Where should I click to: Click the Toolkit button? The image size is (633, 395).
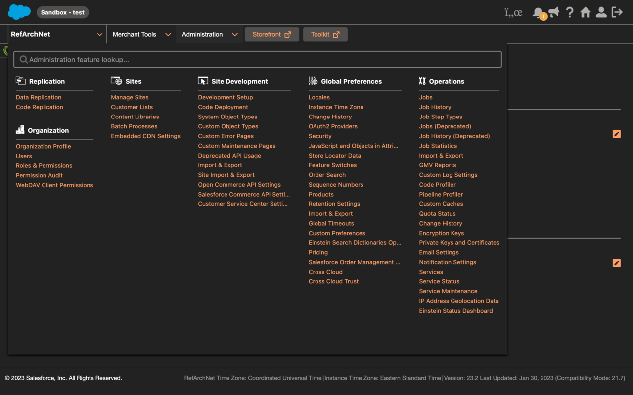[325, 34]
